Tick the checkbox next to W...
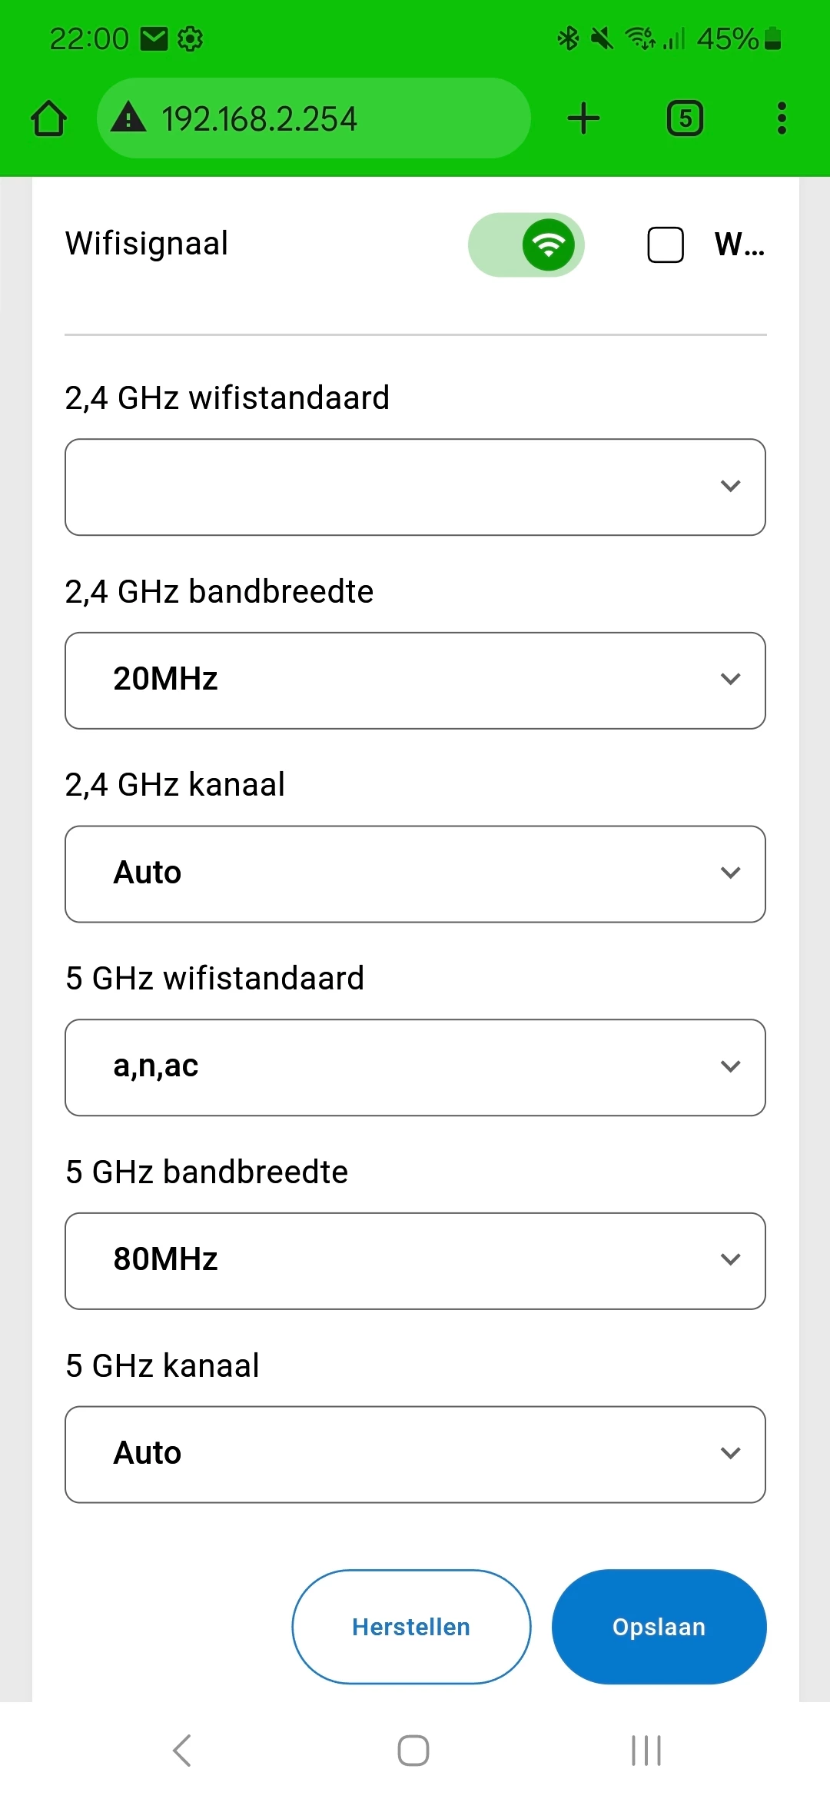Viewport: 830px width, 1799px height. tap(666, 244)
